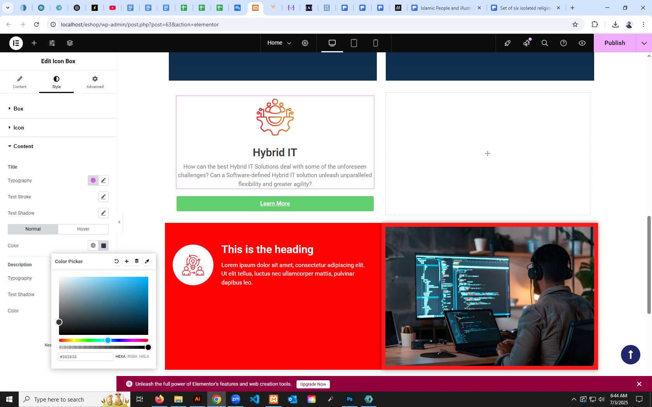Open Site Settings sliders icon
This screenshot has width=652, height=407.
click(x=52, y=43)
